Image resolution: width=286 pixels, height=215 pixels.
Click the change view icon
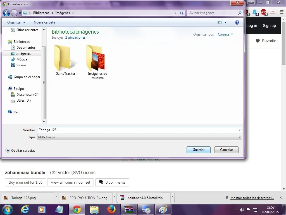(x=220, y=22)
